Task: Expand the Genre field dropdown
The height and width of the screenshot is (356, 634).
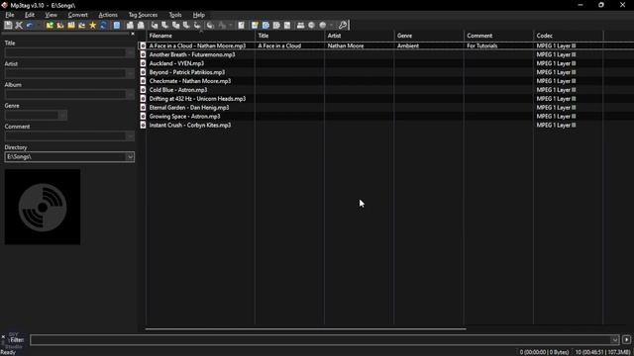Action: click(x=62, y=116)
